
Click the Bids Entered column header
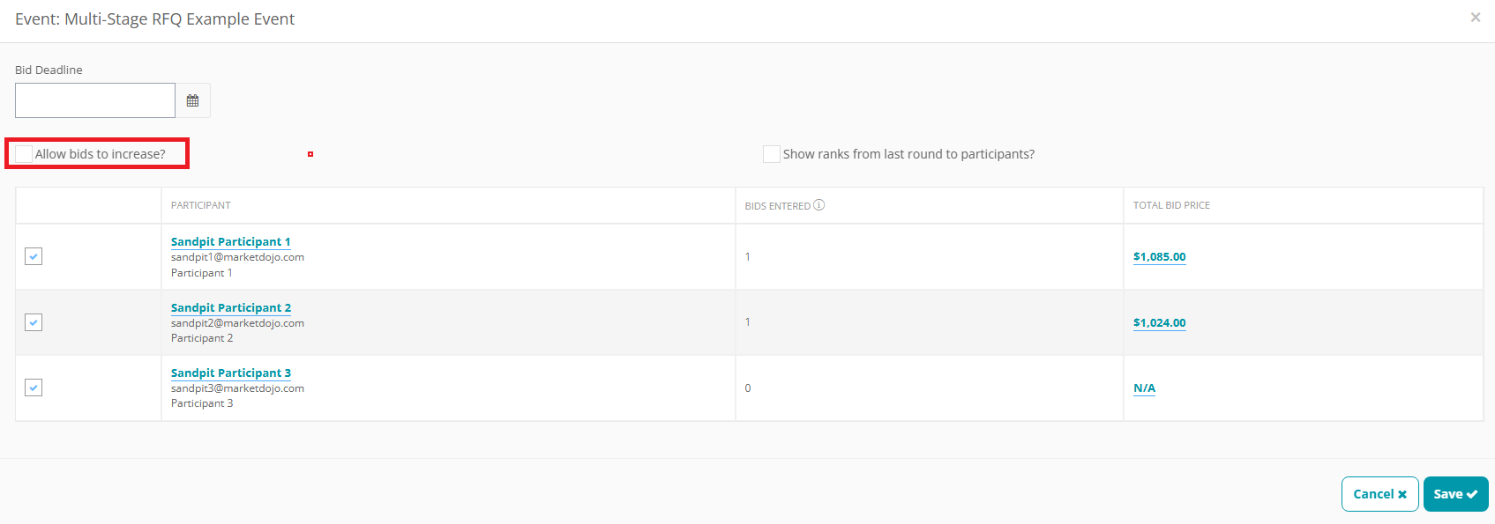point(777,206)
